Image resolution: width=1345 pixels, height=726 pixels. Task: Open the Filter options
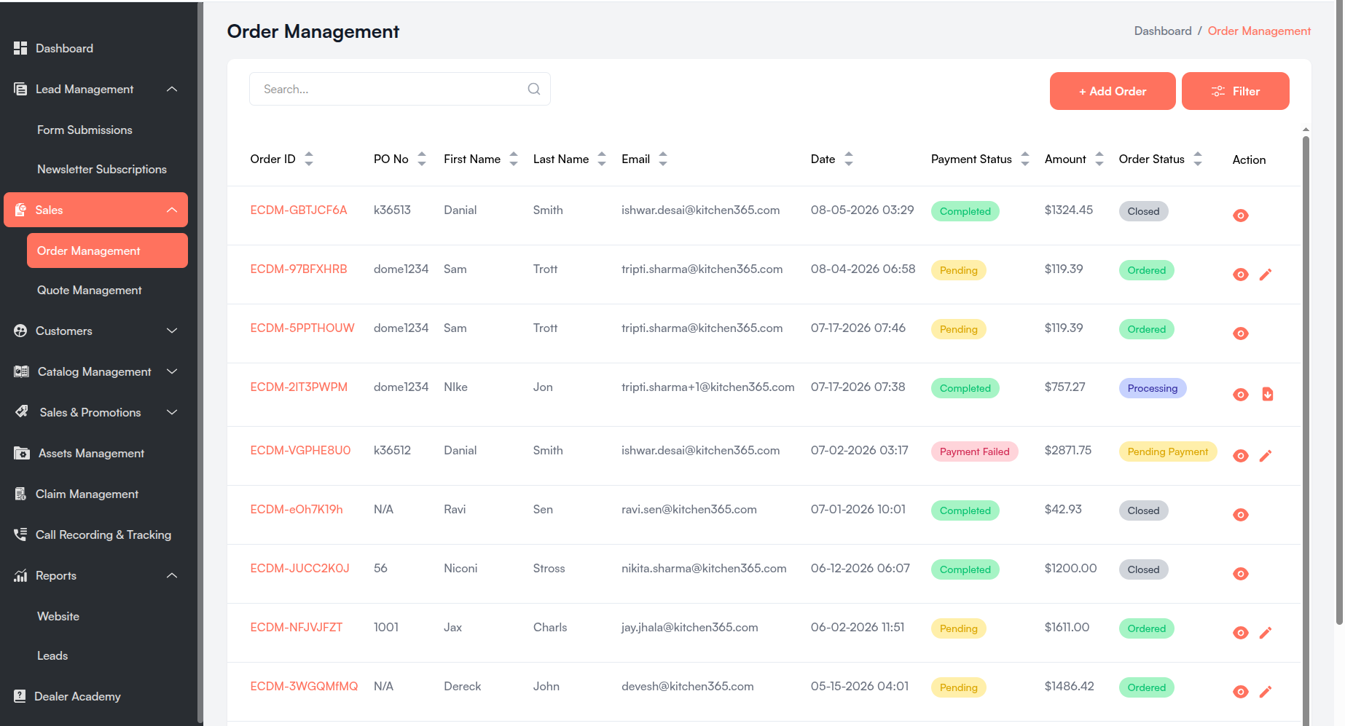tap(1235, 91)
